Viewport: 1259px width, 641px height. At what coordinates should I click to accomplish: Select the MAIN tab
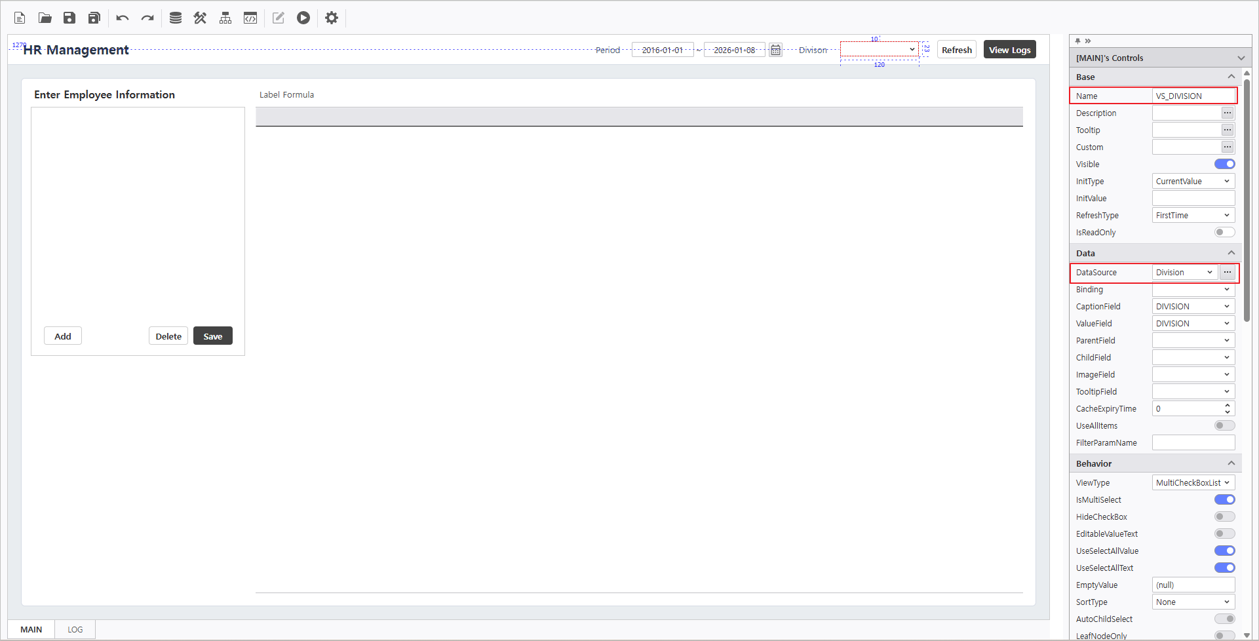point(31,629)
